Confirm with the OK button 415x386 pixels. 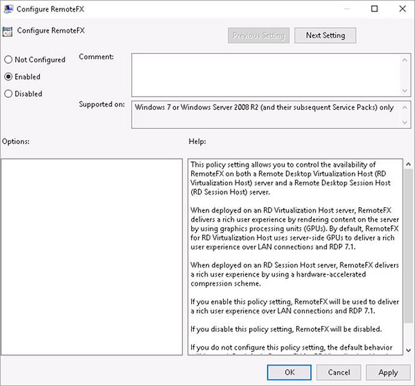[x=289, y=372]
